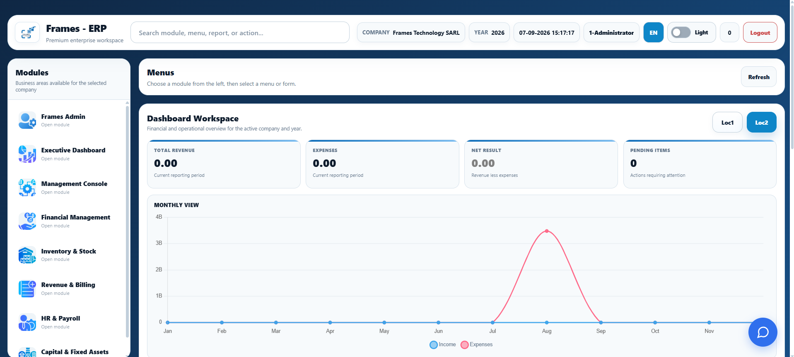Toggle the Expenses series in chart legend

coord(477,345)
